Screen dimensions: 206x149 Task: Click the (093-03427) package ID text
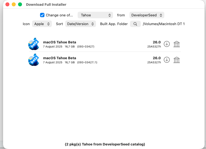(x=86, y=47)
